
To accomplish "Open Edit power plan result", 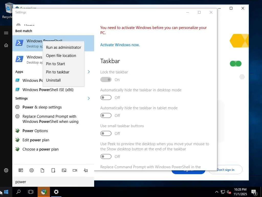I will tap(53, 140).
